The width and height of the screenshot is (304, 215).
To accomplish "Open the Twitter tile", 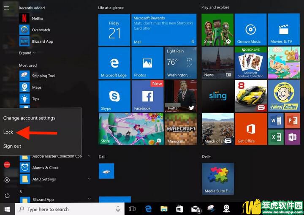I will (181, 96).
